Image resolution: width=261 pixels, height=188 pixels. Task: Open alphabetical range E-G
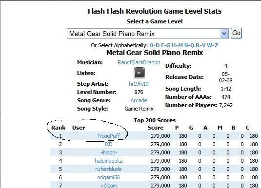tap(165, 45)
